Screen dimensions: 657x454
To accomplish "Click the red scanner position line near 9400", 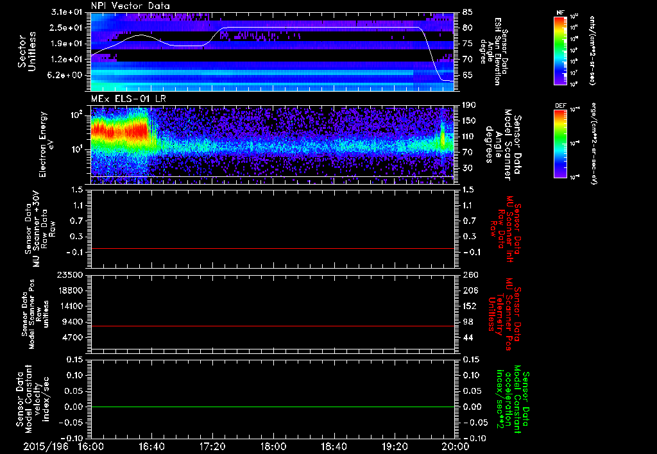I will point(272,326).
